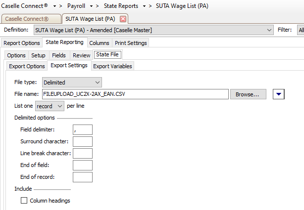Focus the Surround character field
Viewport: 304px width, 210px height.
coord(82,141)
